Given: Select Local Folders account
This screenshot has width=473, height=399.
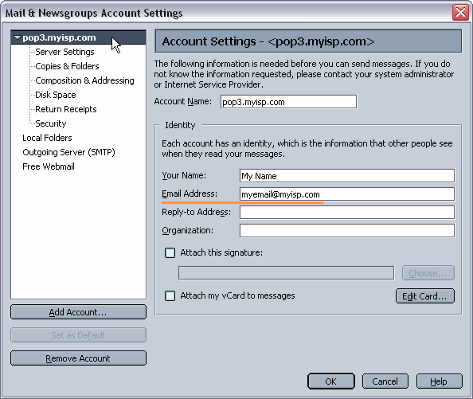Looking at the screenshot, I should [47, 138].
